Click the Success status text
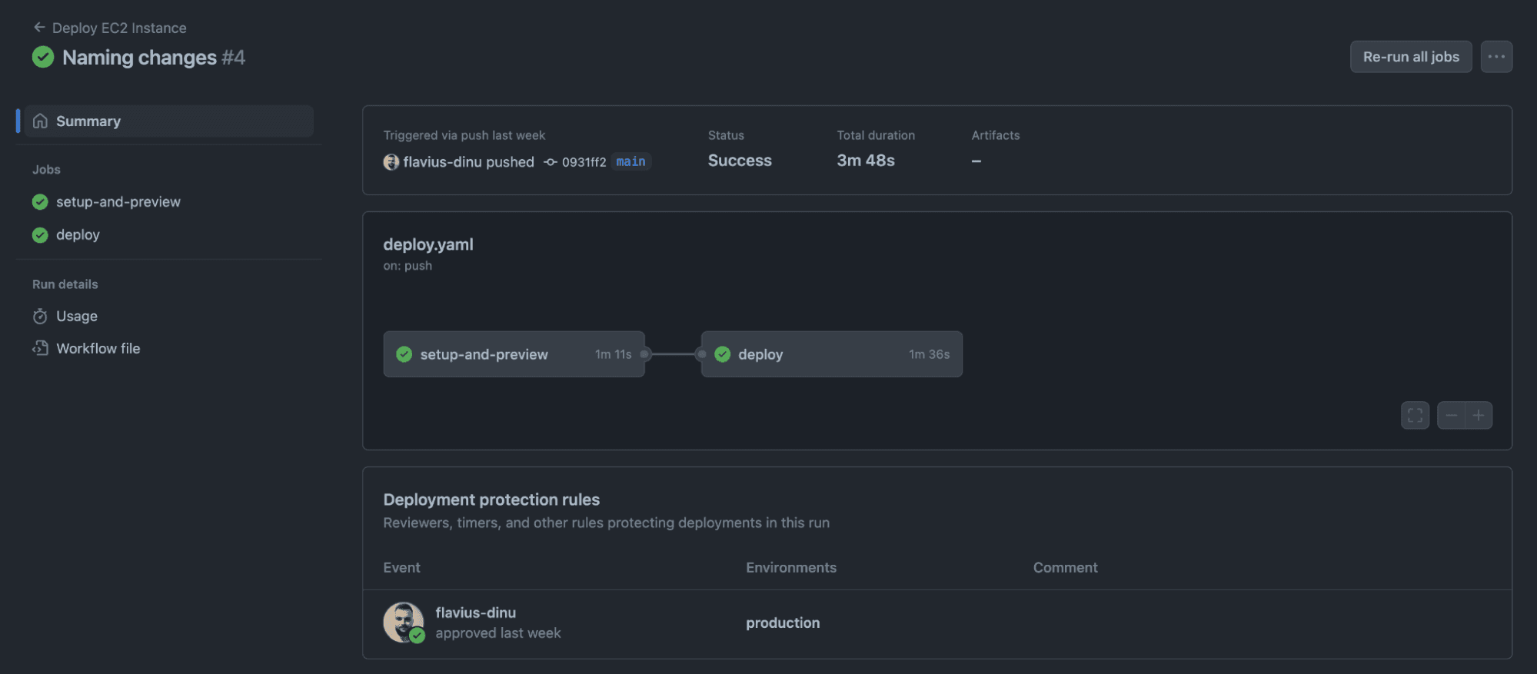This screenshot has height=674, width=1537. [740, 161]
